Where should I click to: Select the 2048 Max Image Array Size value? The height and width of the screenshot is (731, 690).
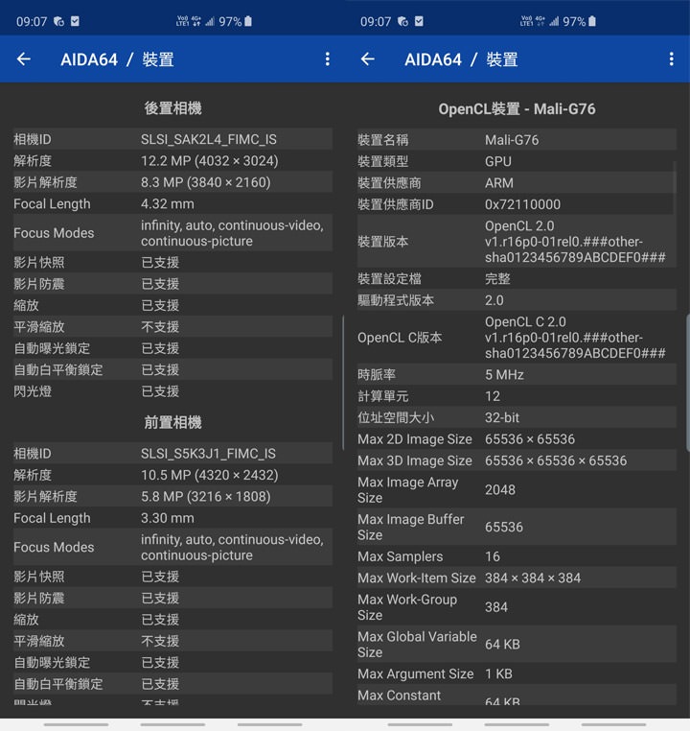coord(500,490)
